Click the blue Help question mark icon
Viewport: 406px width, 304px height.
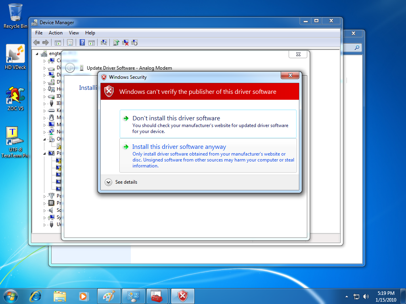pyautogui.click(x=82, y=43)
